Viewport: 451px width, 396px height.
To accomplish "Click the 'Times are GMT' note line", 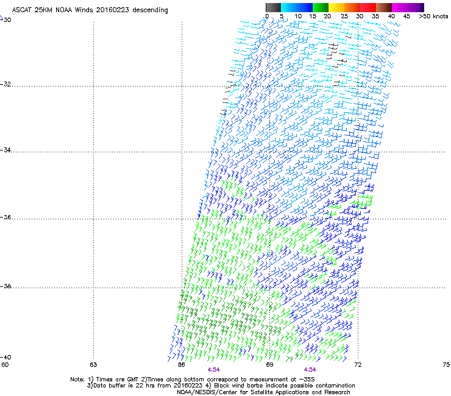I will 193,380.
